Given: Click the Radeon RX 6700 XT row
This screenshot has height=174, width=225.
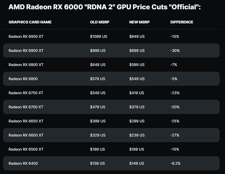Looking at the screenshot, I should coord(111,107).
